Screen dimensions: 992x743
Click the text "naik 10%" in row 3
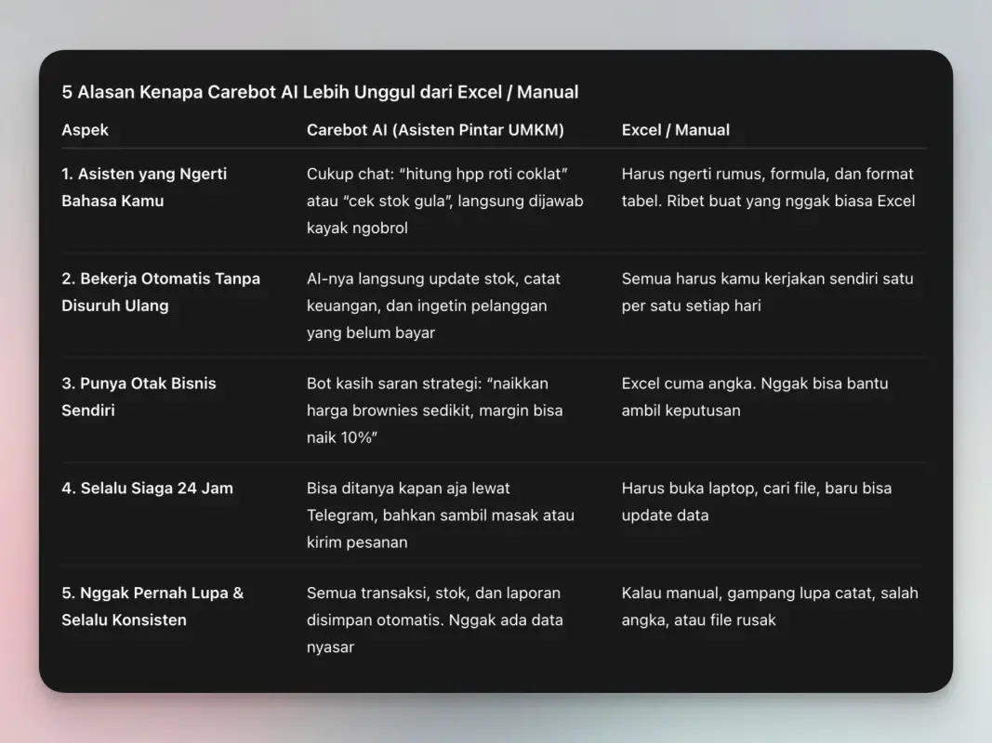pyautogui.click(x=339, y=437)
